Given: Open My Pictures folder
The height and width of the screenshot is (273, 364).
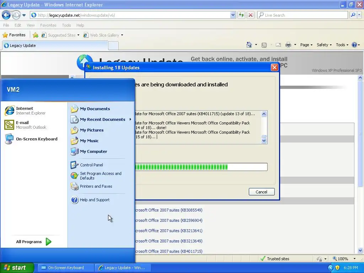Looking at the screenshot, I should [87, 130].
